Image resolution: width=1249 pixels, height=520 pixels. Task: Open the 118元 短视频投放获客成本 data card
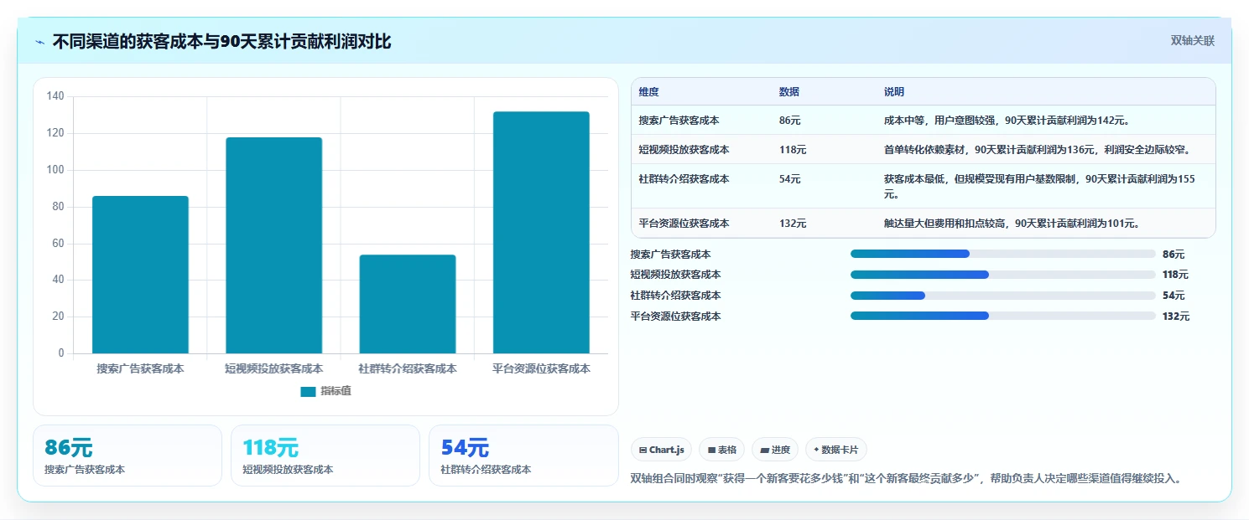[325, 456]
